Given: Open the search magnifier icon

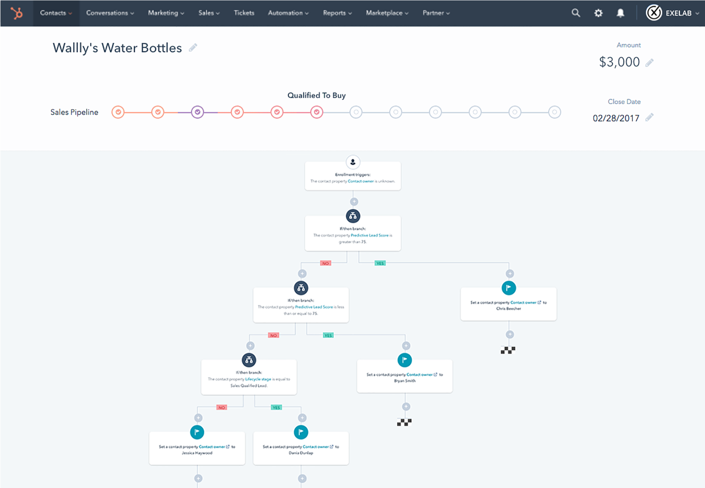Looking at the screenshot, I should pos(576,13).
